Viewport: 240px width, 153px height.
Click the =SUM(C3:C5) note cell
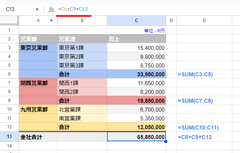pos(204,74)
